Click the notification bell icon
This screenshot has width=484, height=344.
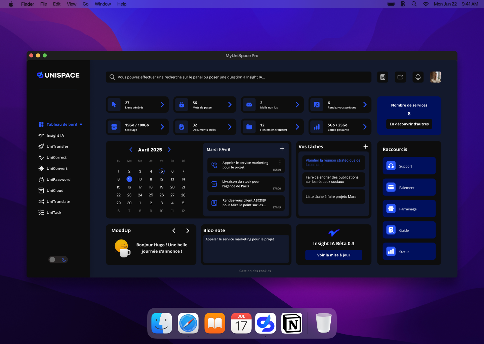click(x=418, y=77)
